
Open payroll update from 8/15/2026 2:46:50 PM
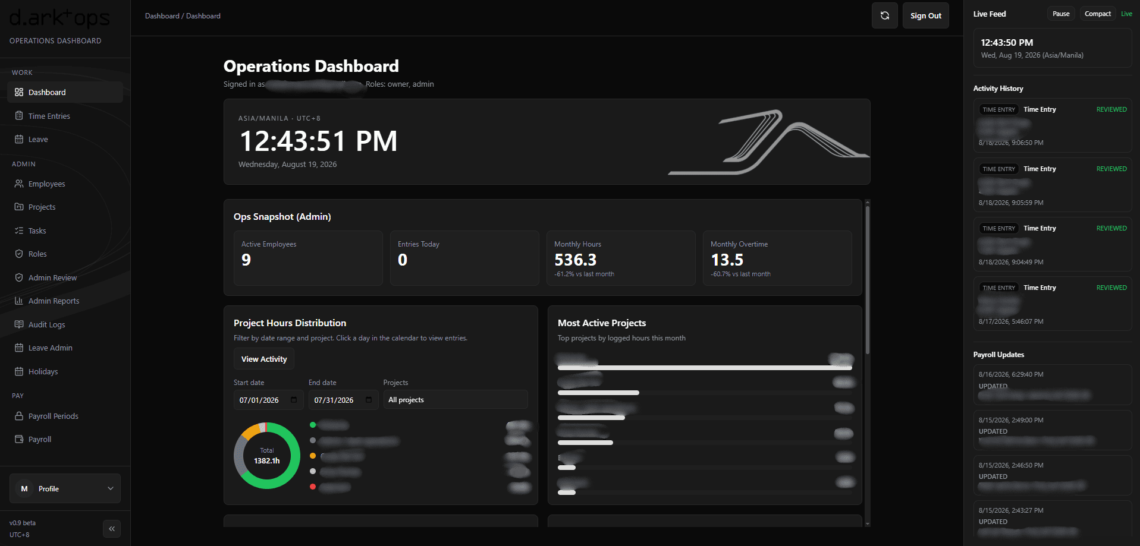point(1053,475)
